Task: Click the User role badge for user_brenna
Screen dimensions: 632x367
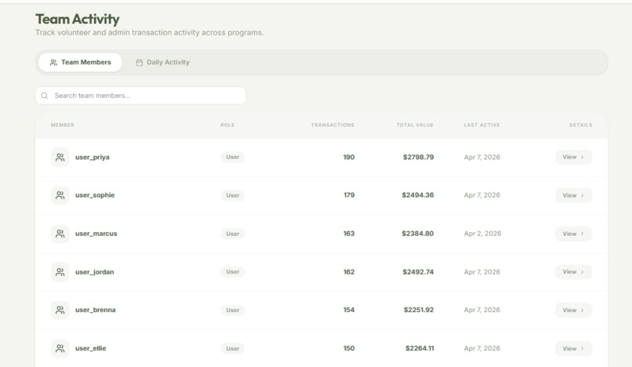Action: [x=233, y=310]
